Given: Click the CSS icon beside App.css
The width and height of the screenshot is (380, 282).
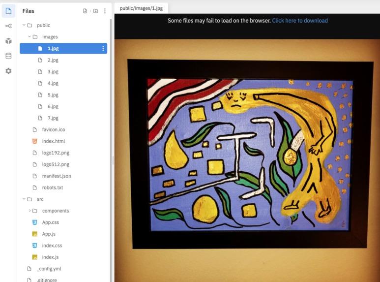Looking at the screenshot, I should pyautogui.click(x=34, y=222).
